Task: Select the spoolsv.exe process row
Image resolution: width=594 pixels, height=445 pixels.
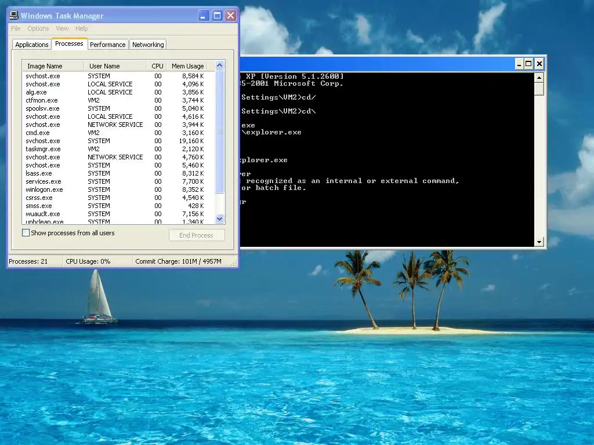Action: click(x=118, y=108)
